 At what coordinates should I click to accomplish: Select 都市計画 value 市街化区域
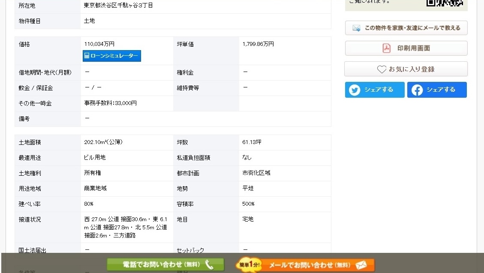click(256, 173)
